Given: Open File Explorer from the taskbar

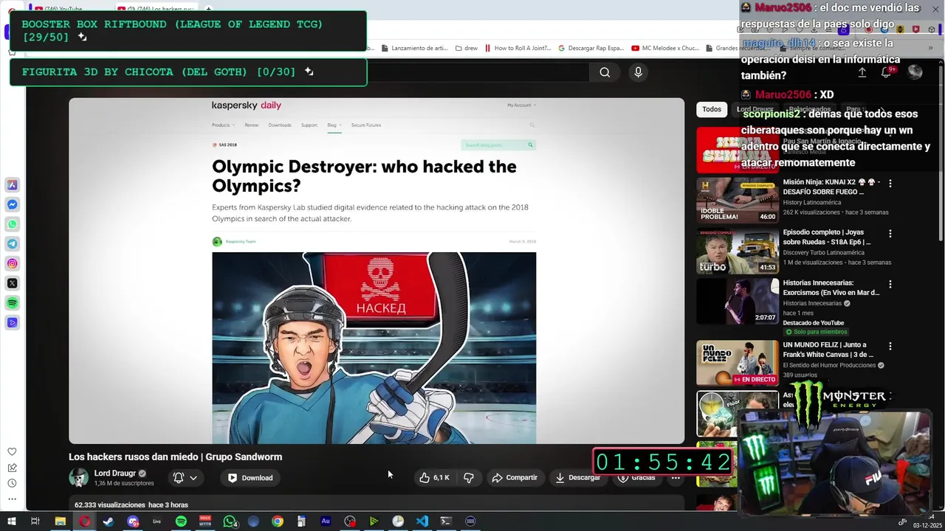Looking at the screenshot, I should pyautogui.click(x=60, y=521).
